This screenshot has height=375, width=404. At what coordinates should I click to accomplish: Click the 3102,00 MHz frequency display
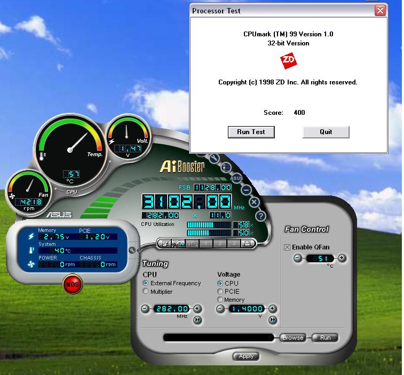[187, 202]
